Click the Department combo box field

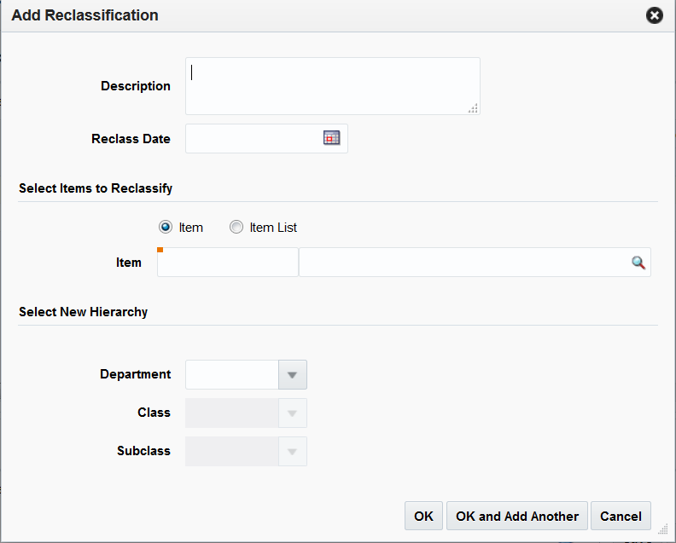pos(232,374)
